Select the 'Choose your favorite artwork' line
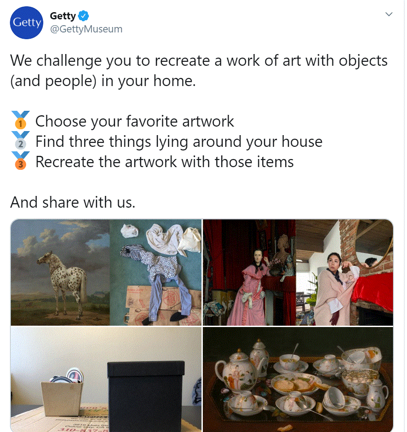The width and height of the screenshot is (407, 432). click(135, 121)
